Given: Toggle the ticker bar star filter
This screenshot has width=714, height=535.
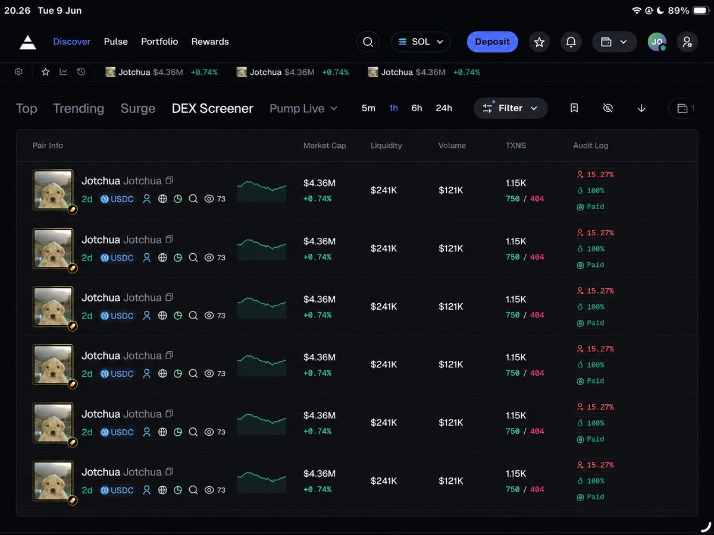Looking at the screenshot, I should pyautogui.click(x=45, y=72).
